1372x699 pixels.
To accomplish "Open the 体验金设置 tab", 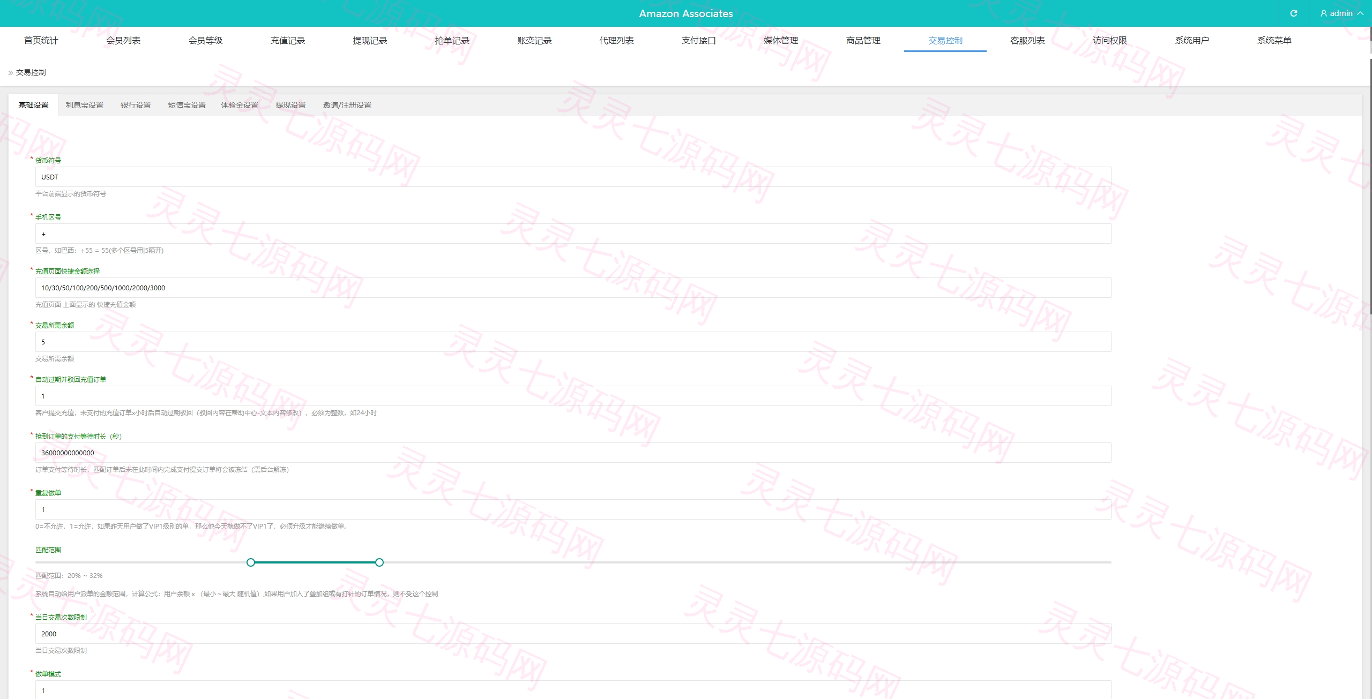I will click(x=240, y=105).
